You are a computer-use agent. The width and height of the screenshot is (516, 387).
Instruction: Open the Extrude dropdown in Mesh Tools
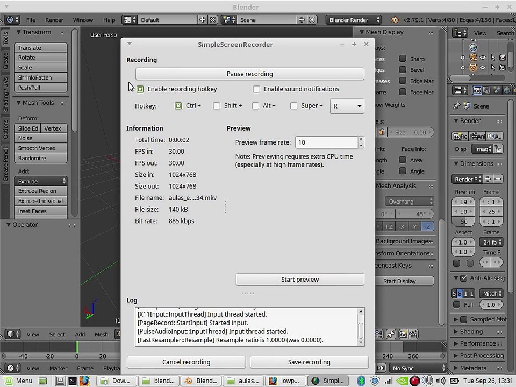click(x=41, y=181)
